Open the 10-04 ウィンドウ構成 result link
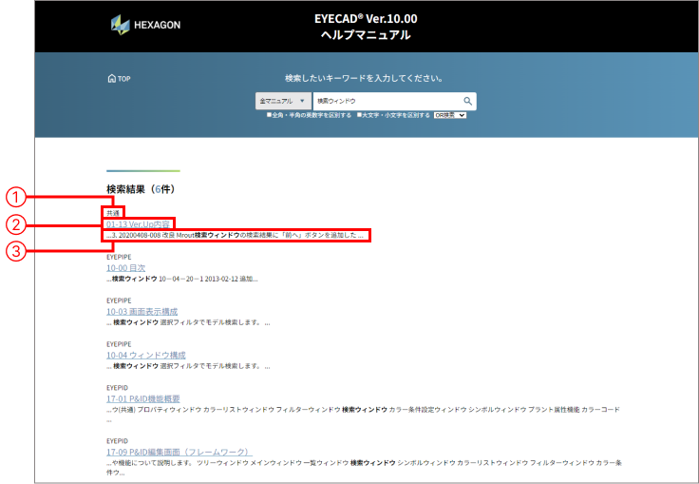 pos(145,355)
